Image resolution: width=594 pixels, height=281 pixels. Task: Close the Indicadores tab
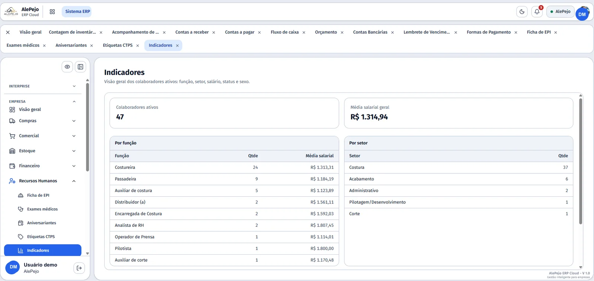pyautogui.click(x=177, y=46)
